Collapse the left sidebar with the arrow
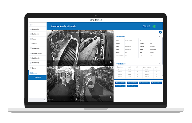This screenshot has height=123, width=192. pyautogui.click(x=45, y=100)
